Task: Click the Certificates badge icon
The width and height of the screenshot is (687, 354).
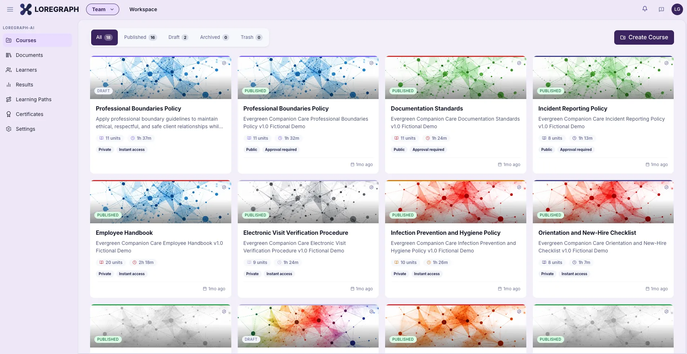Action: point(9,114)
